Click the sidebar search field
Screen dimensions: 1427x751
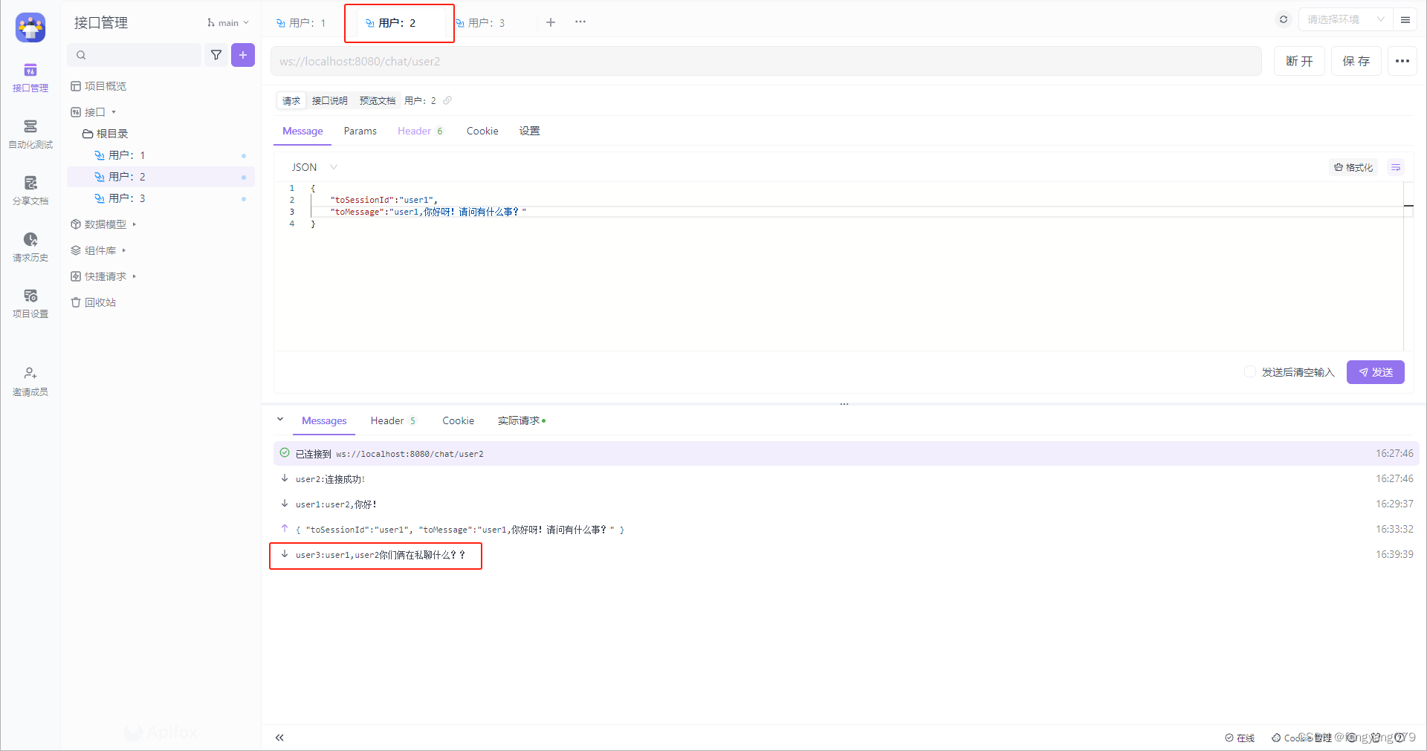click(x=134, y=55)
